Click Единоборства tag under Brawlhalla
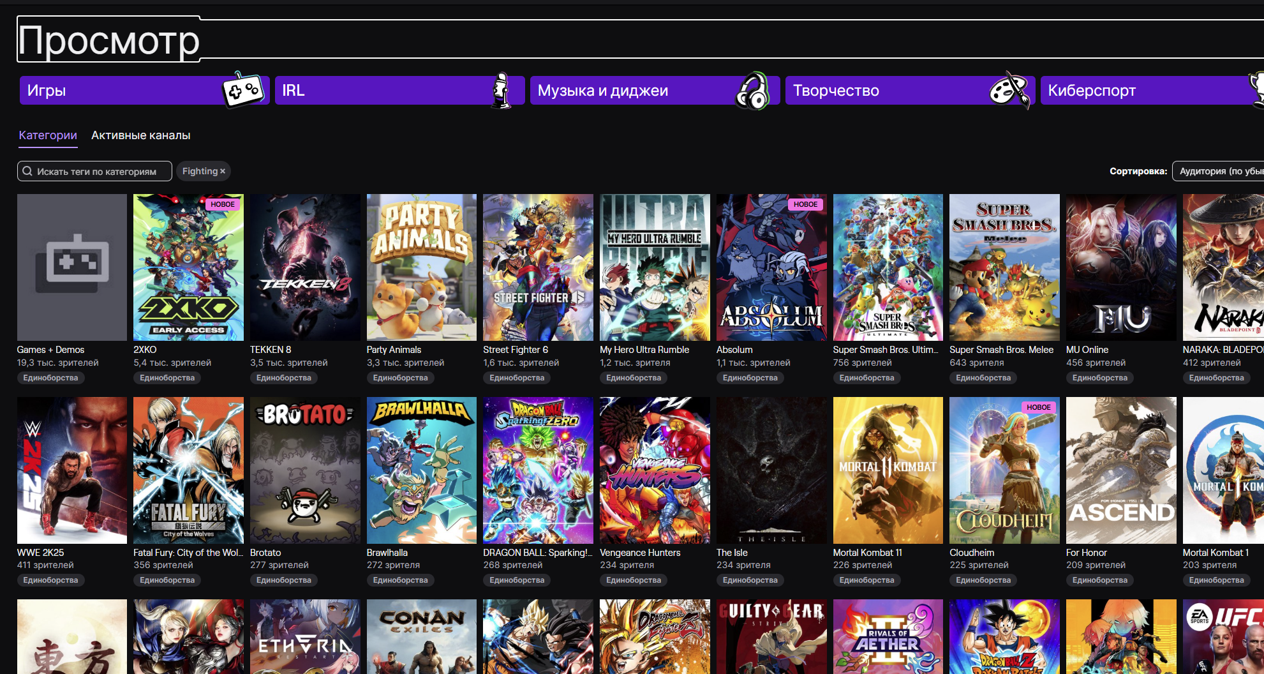Viewport: 1264px width, 674px height. point(401,580)
